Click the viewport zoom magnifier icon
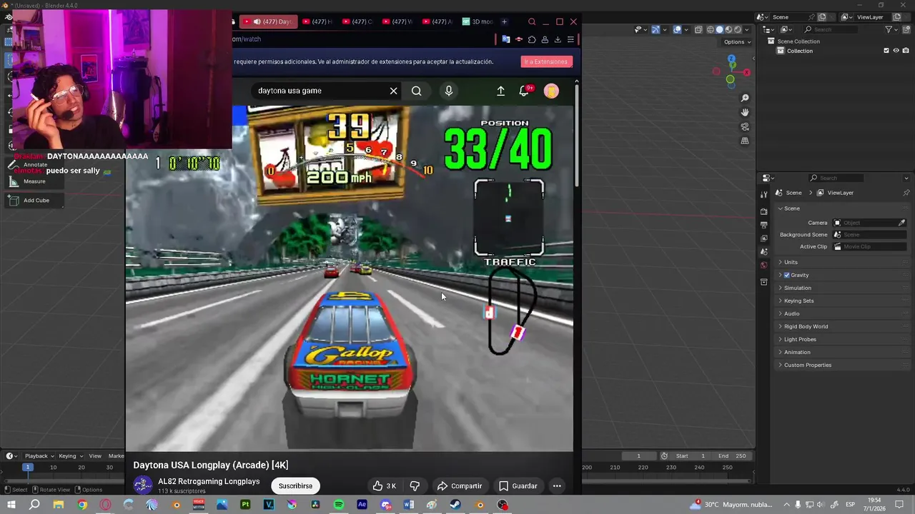 pos(745,98)
